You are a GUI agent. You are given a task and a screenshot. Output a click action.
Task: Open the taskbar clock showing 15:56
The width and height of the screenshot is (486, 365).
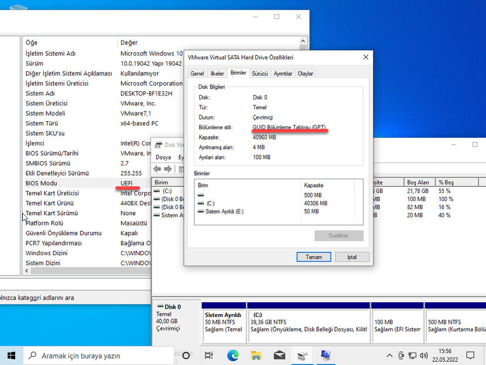point(445,355)
